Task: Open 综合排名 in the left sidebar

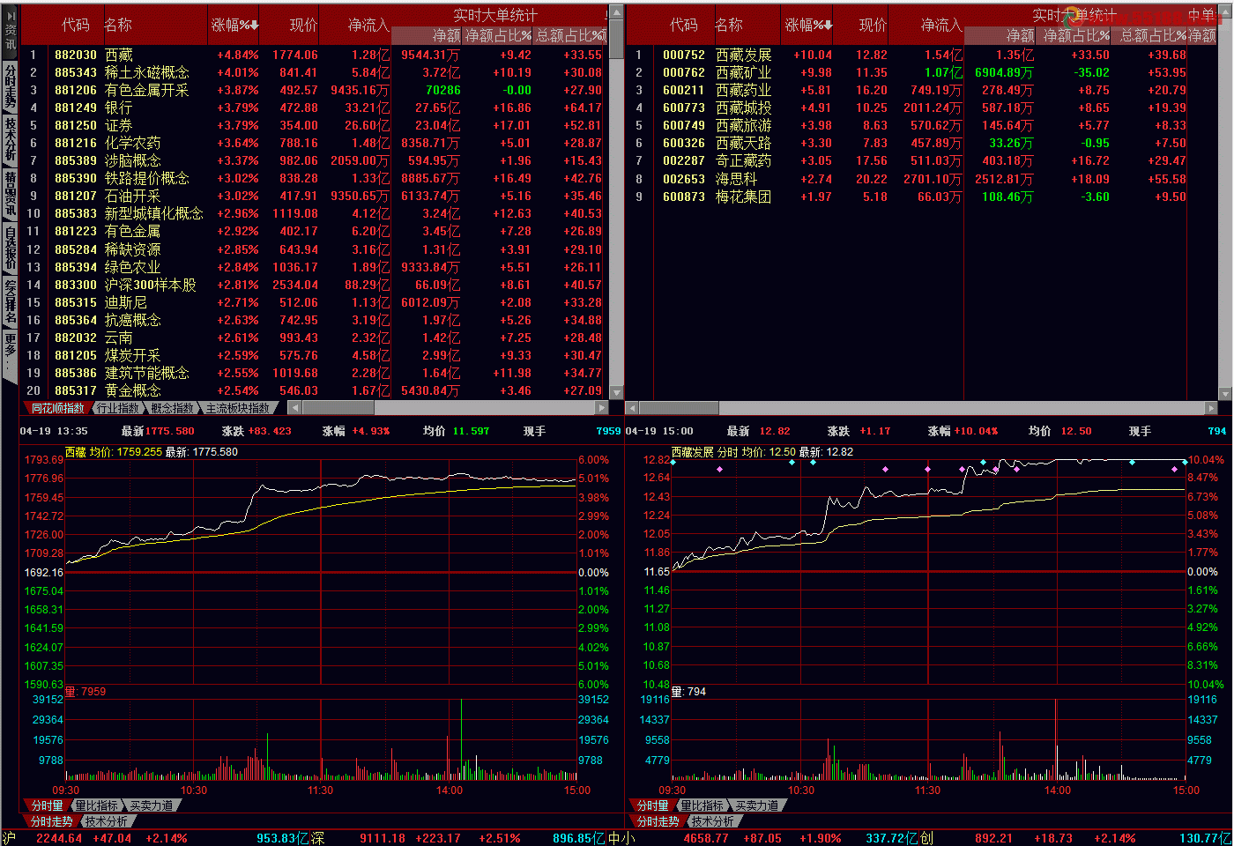Action: [10, 301]
